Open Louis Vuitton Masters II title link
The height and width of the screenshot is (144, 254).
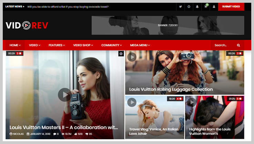click(64, 128)
